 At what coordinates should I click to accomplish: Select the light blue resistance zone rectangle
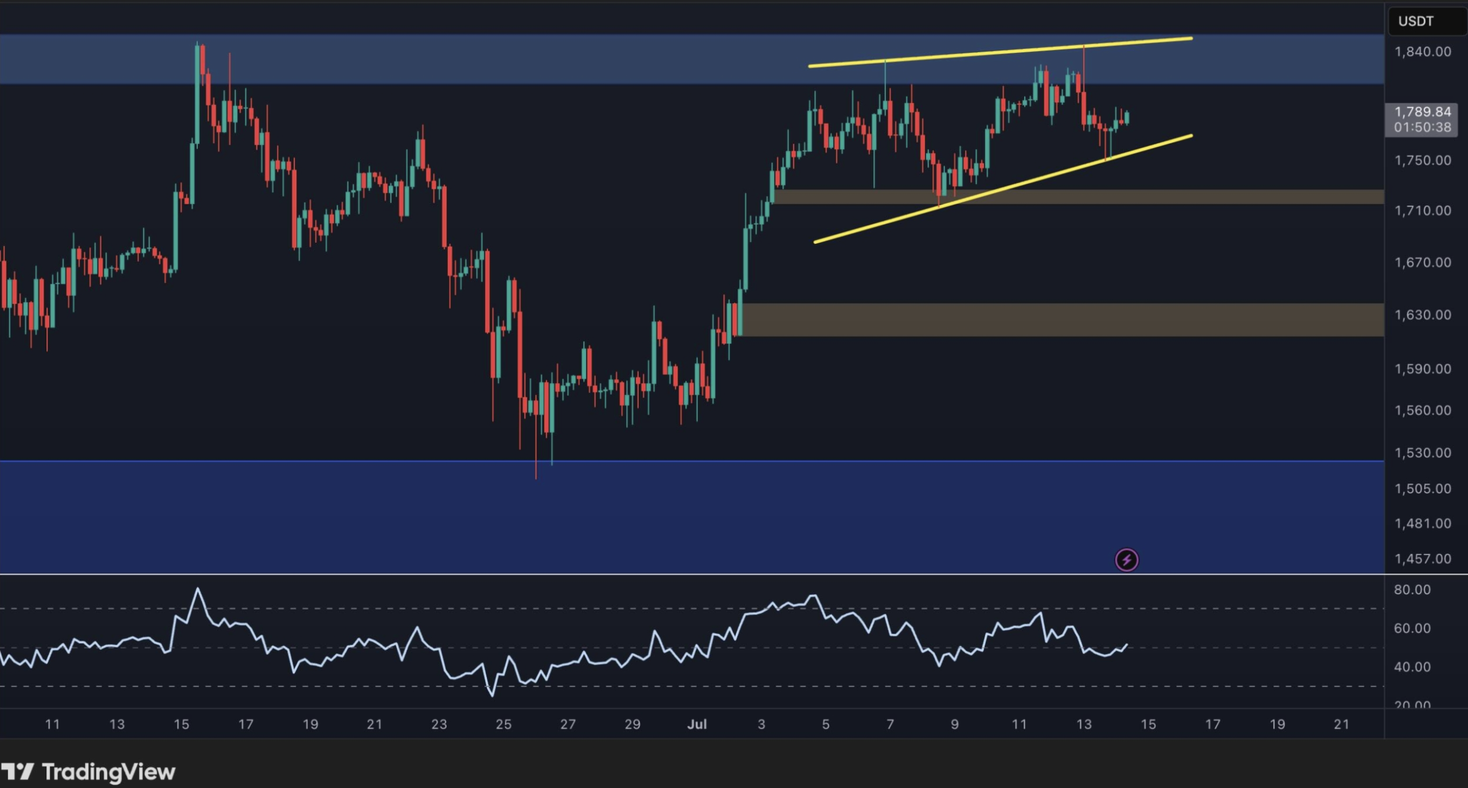pos(692,59)
